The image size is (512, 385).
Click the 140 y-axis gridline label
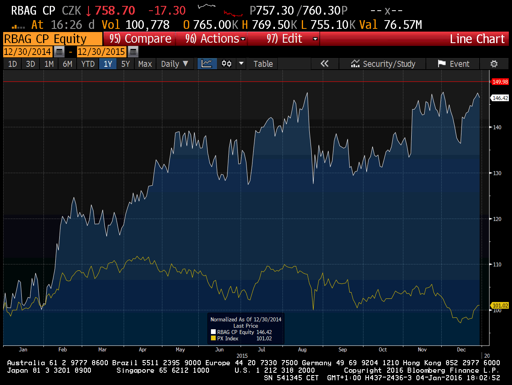tap(497, 127)
